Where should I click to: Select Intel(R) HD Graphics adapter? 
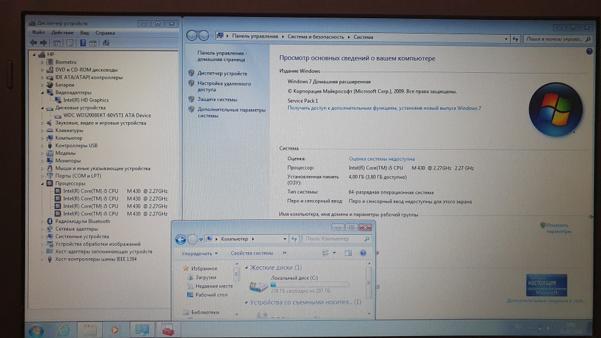coord(86,100)
